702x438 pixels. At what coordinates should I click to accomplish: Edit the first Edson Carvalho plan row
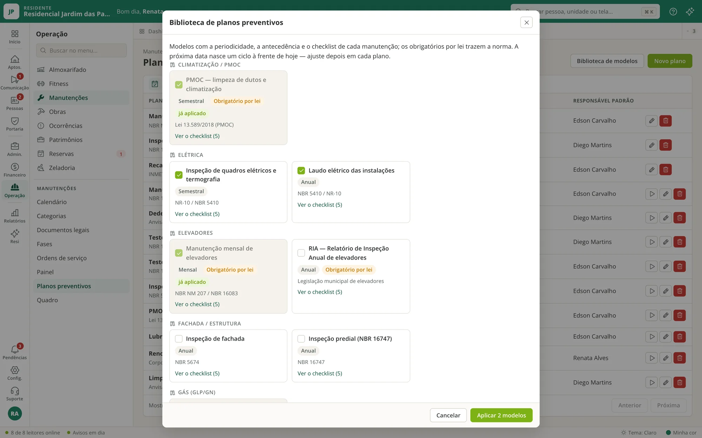tap(651, 121)
